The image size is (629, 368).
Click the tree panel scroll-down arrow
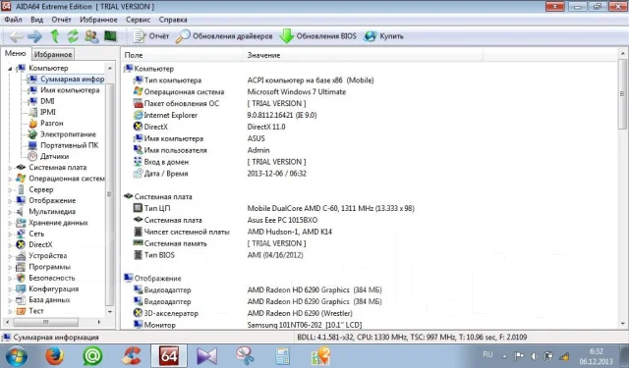click(x=110, y=311)
